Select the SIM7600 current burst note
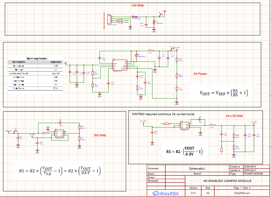Image resolution: width=271 pixels, height=197 pixels. click(164, 114)
